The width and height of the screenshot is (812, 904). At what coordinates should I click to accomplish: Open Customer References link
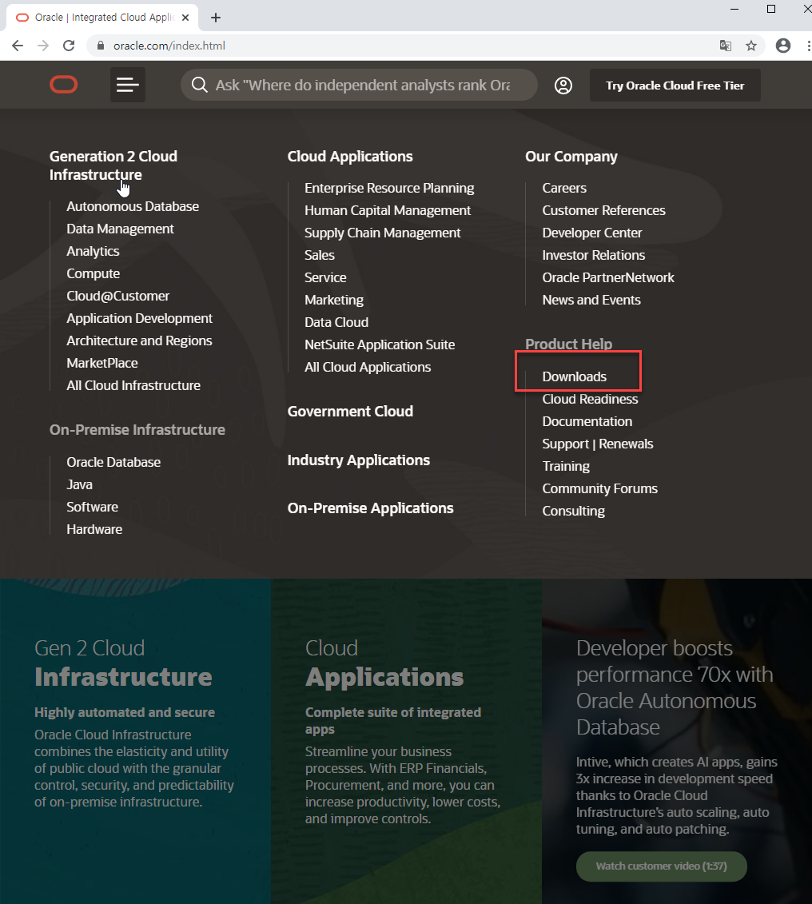pos(603,210)
